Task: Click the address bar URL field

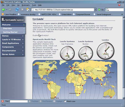Action: point(63,10)
